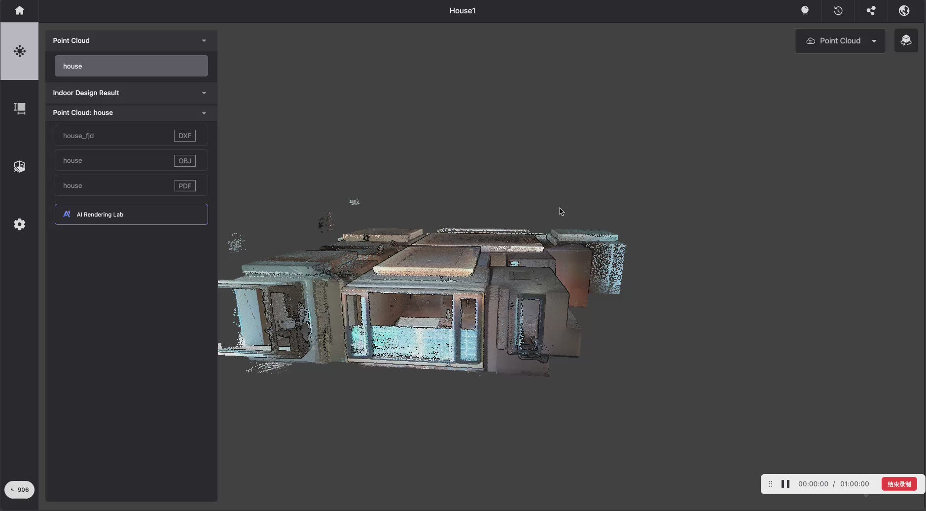
Task: Pause the screen recording
Action: point(785,484)
